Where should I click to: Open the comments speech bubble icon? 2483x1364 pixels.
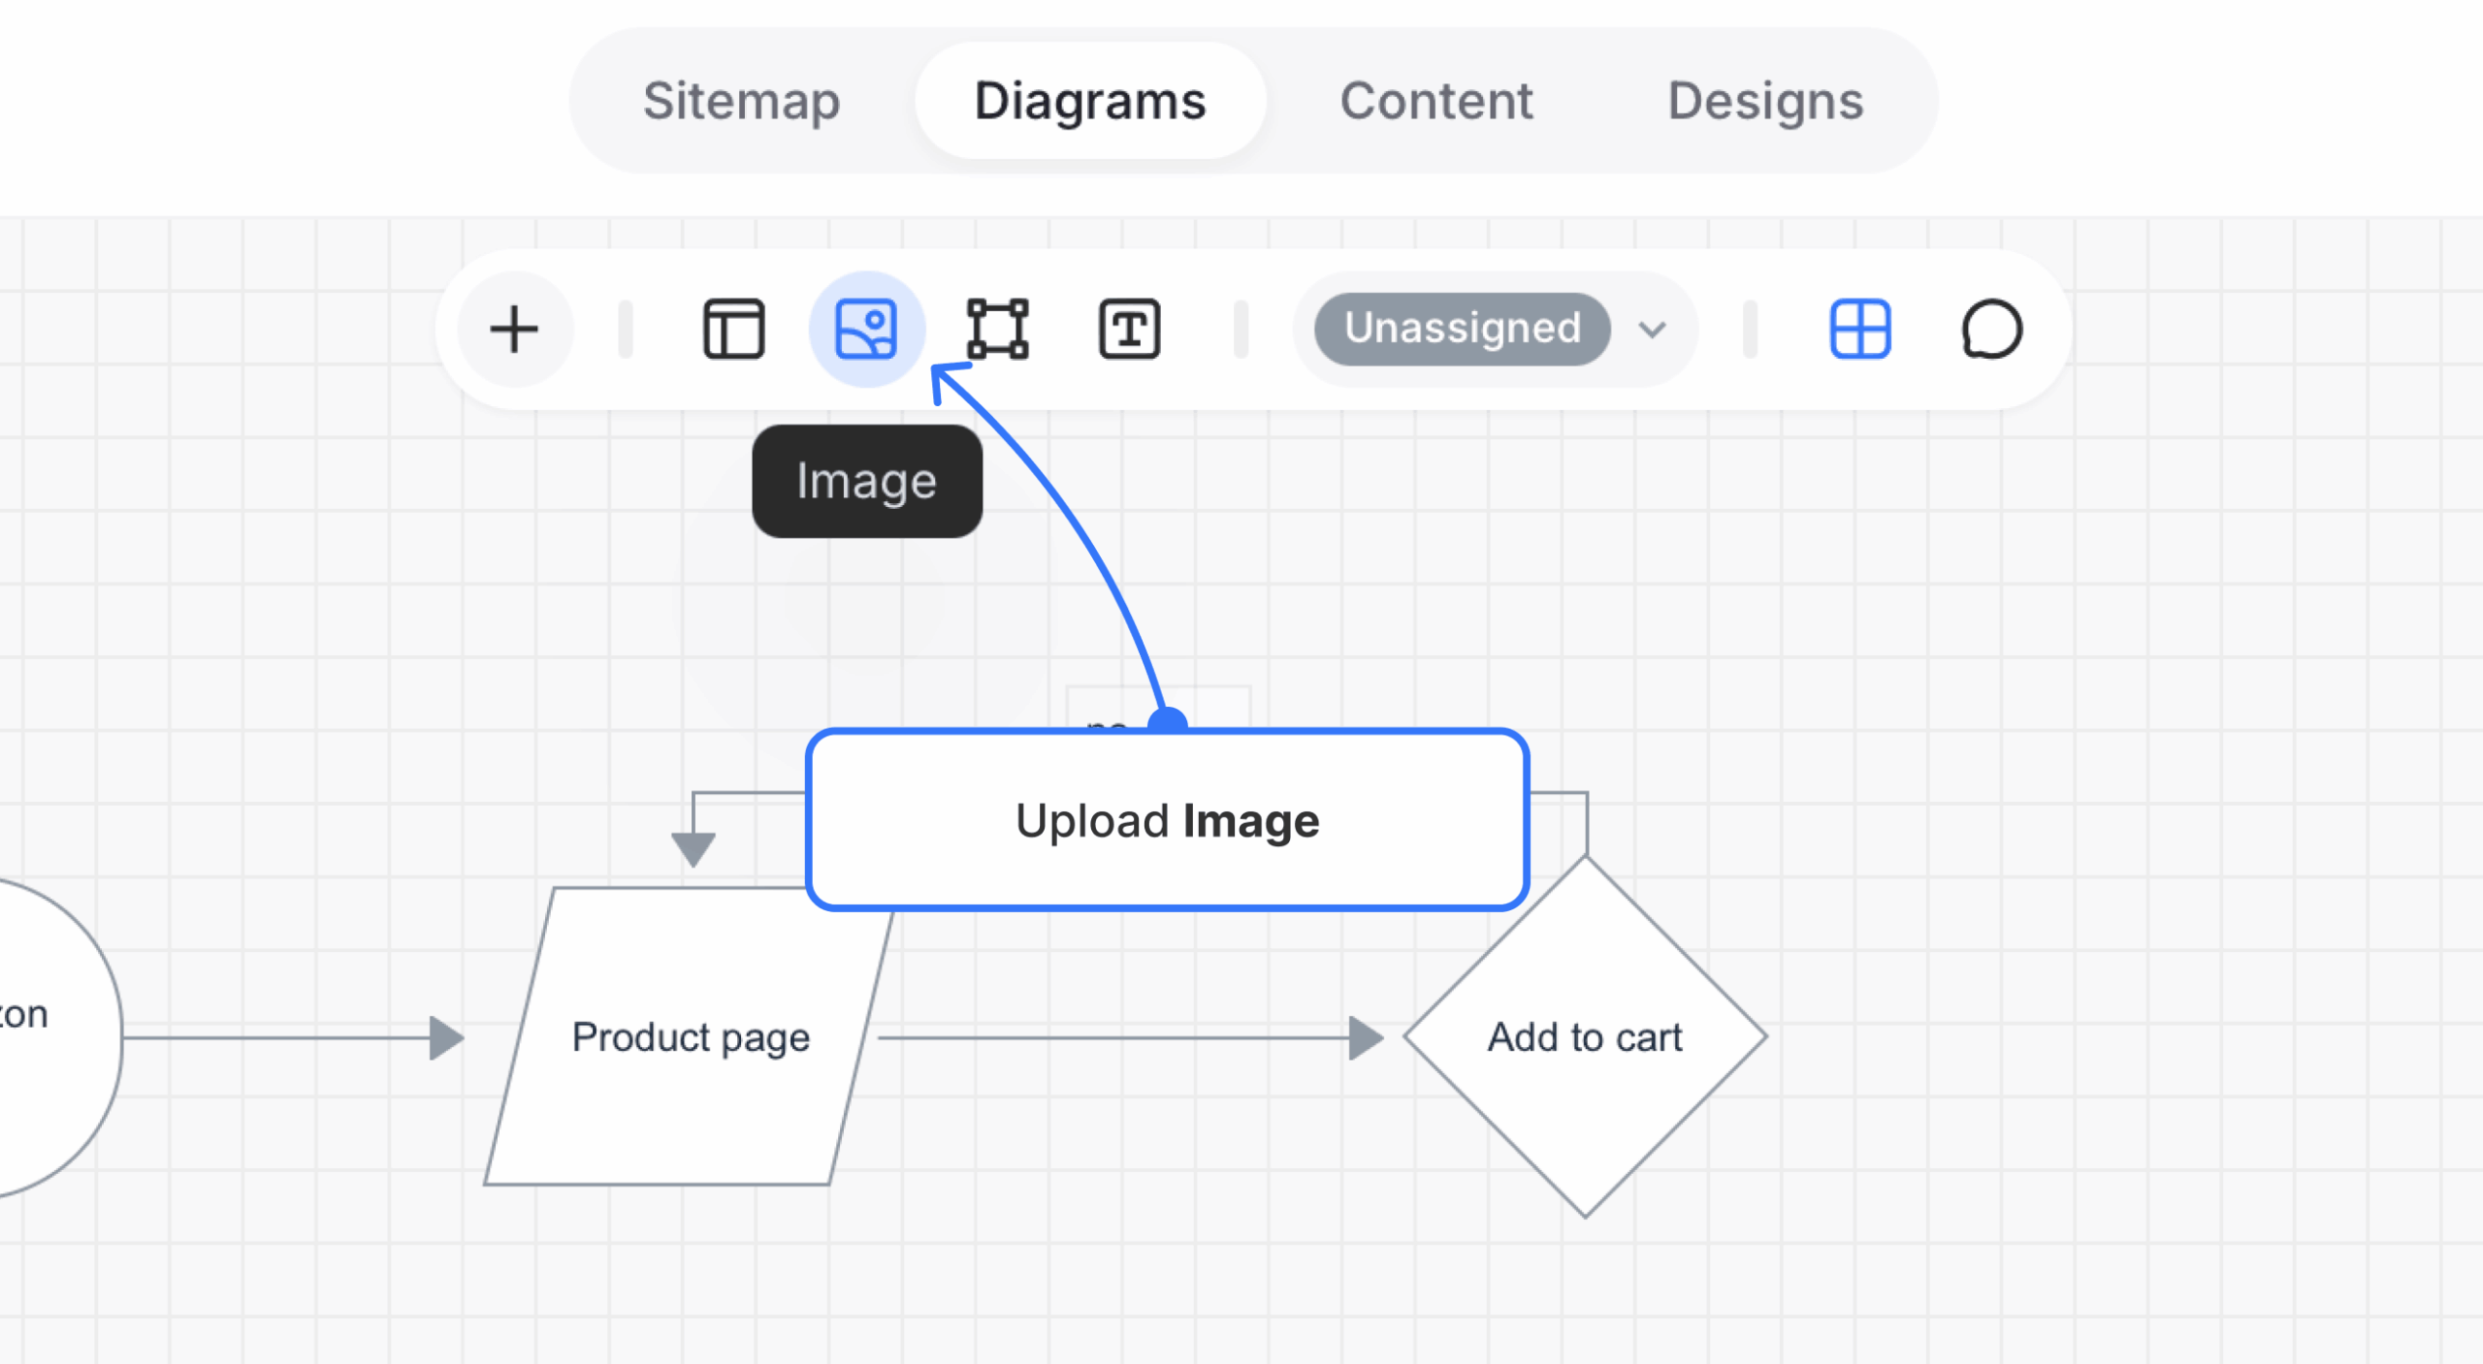(x=1991, y=330)
